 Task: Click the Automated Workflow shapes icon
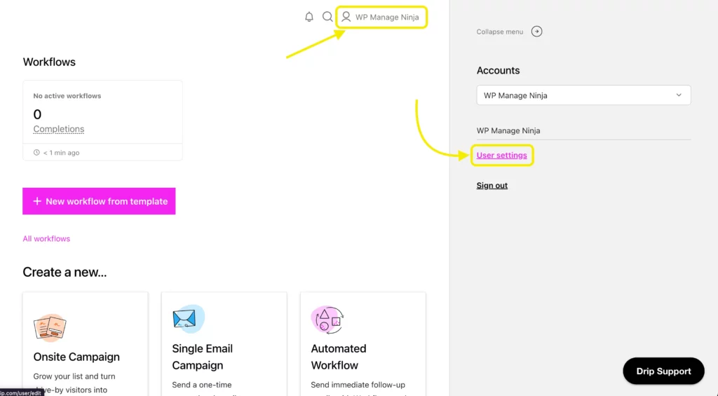point(327,320)
